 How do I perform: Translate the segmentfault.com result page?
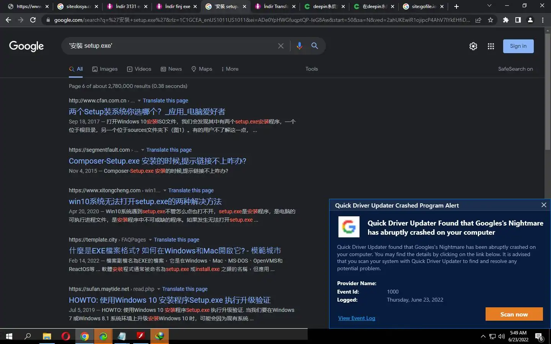(169, 150)
